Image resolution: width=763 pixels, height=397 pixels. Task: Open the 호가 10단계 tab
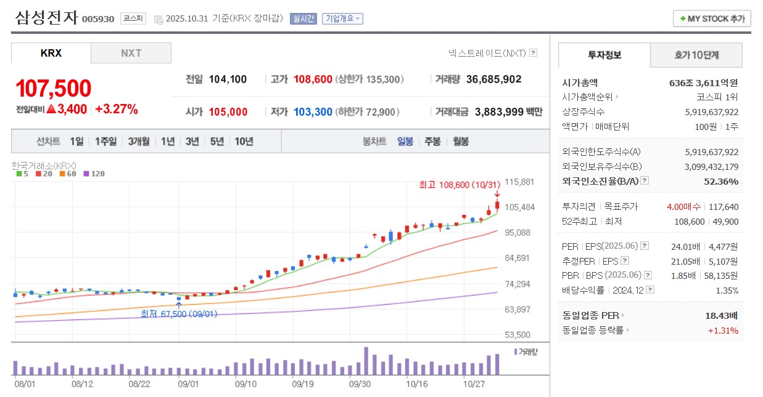pyautogui.click(x=696, y=55)
